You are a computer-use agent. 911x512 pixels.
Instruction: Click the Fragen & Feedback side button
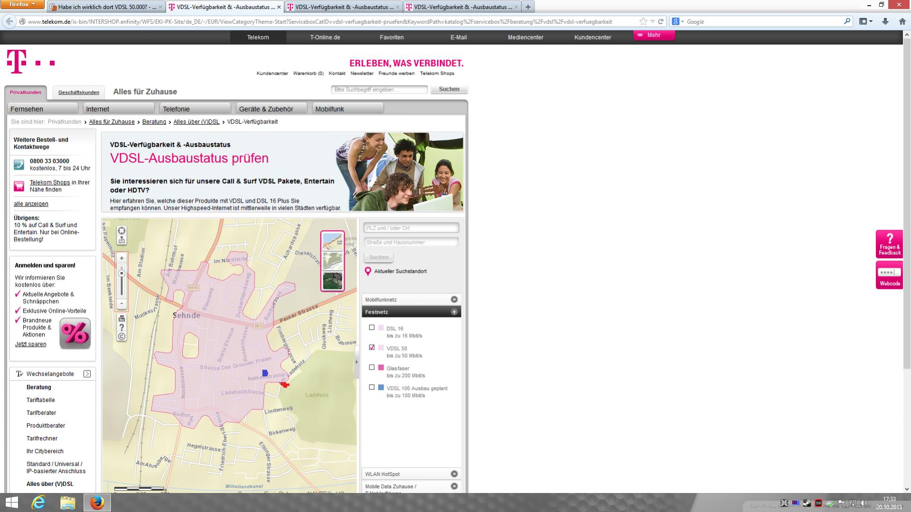889,244
